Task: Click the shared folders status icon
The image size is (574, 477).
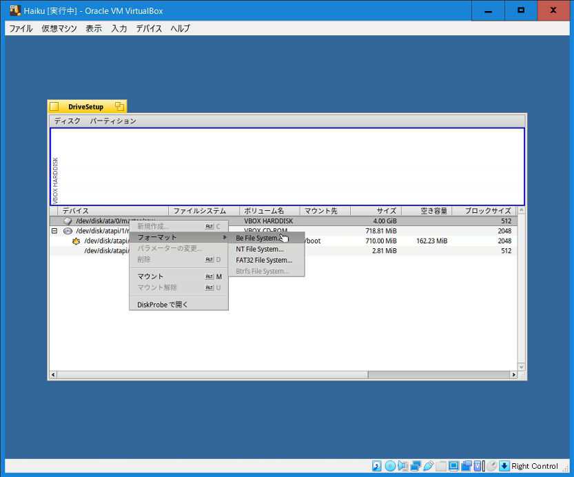Action: [441, 466]
